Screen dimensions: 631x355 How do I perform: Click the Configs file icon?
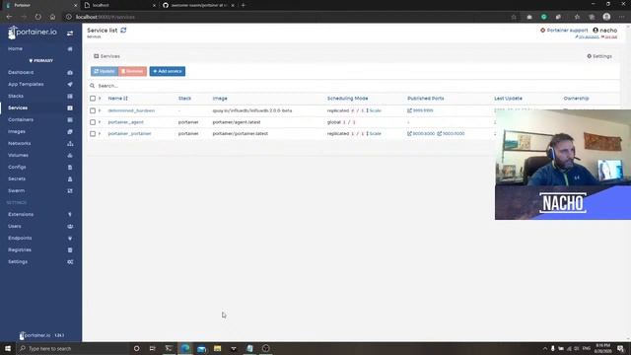click(x=70, y=167)
